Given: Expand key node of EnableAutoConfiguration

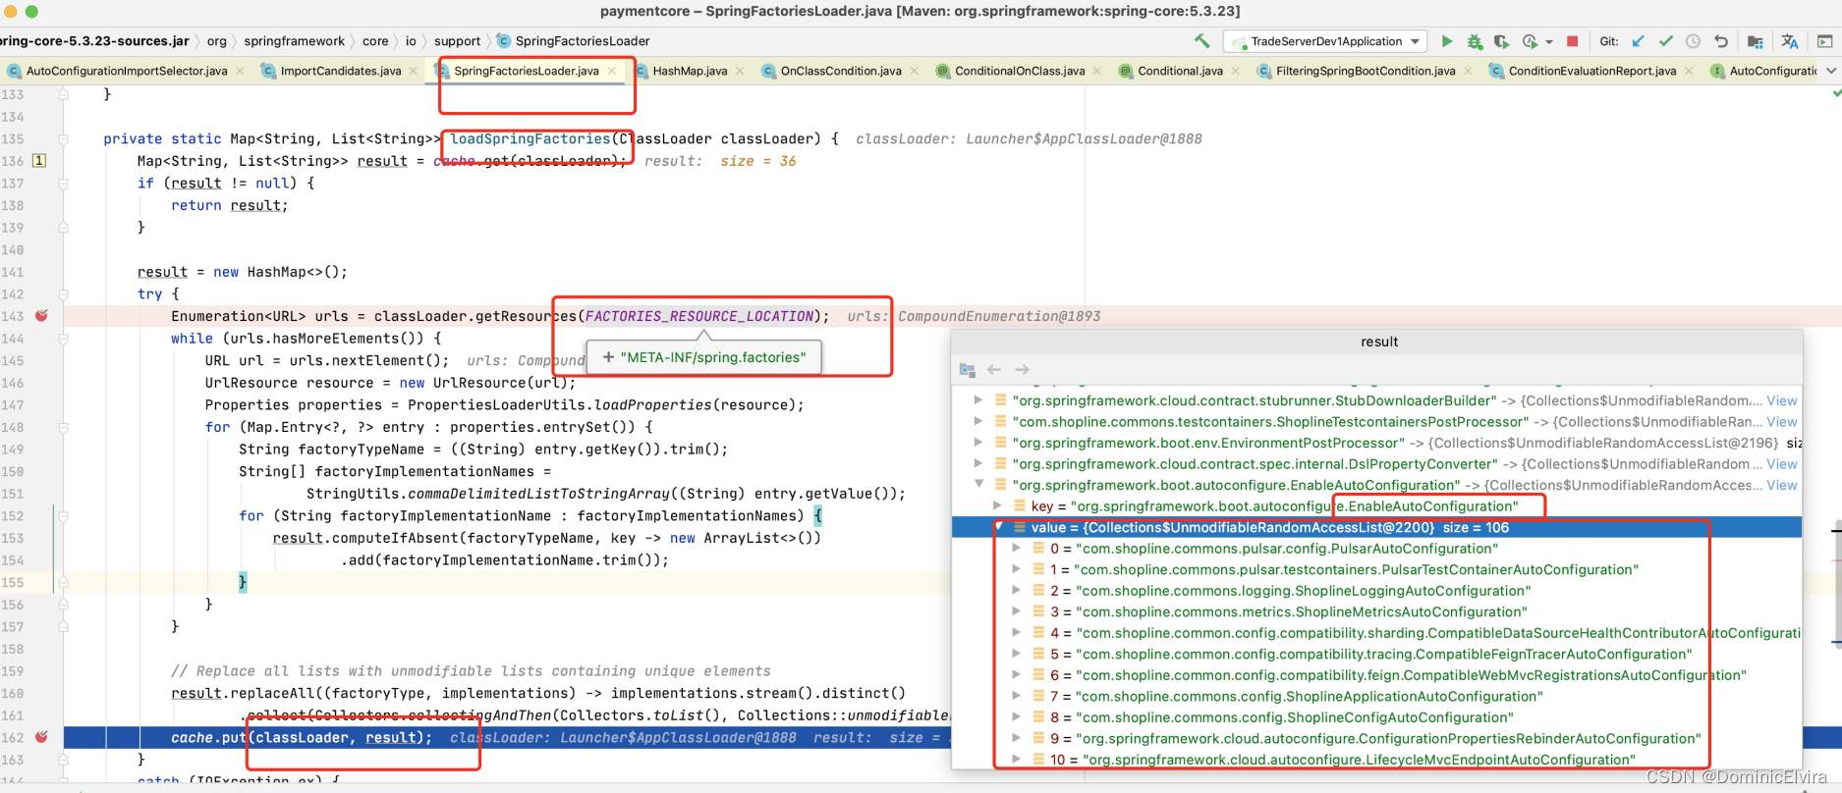Looking at the screenshot, I should 997,506.
